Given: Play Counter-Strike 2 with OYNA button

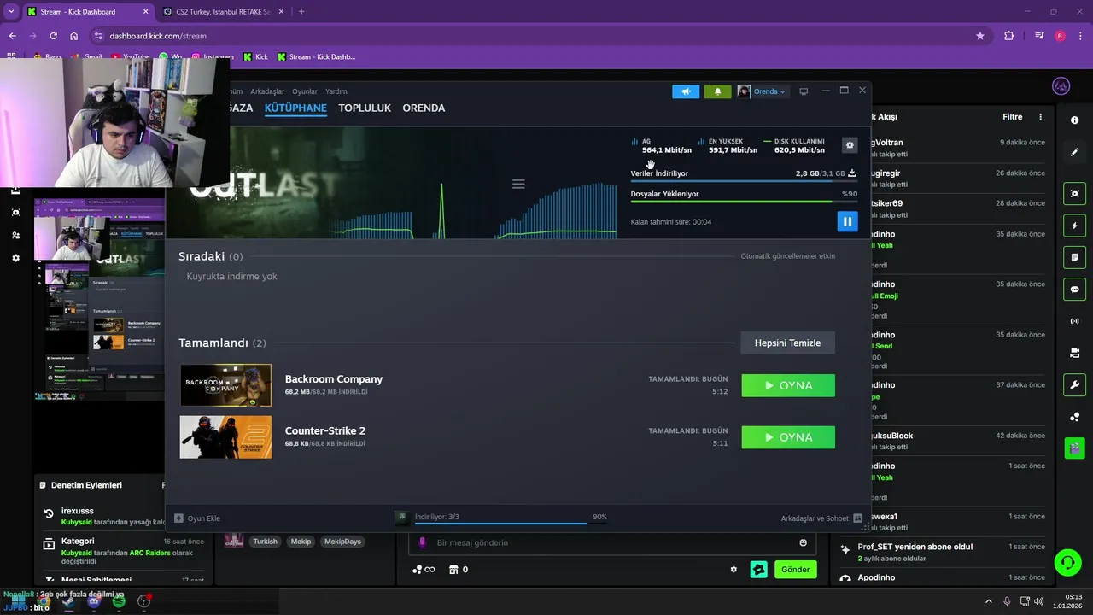Looking at the screenshot, I should pyautogui.click(x=788, y=437).
